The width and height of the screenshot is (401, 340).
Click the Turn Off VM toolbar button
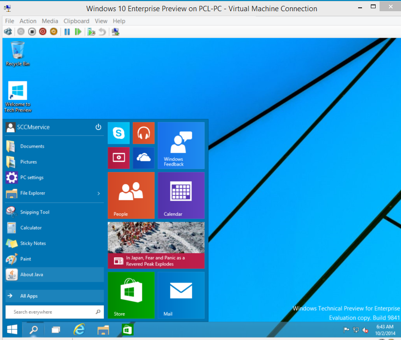(32, 32)
